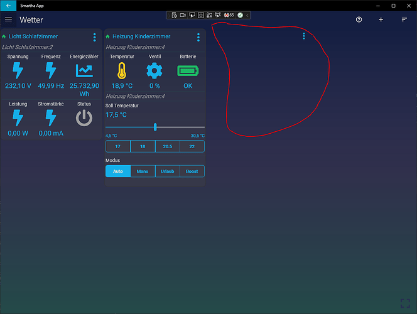The image size is (417, 314).
Task: Click the back arrow in title bar
Action: point(8,6)
